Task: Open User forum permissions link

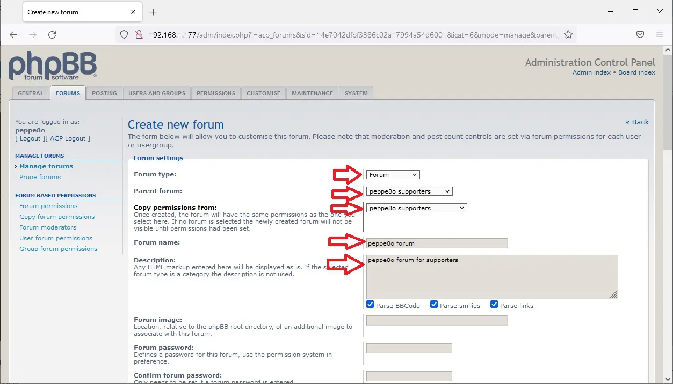Action: (56, 238)
